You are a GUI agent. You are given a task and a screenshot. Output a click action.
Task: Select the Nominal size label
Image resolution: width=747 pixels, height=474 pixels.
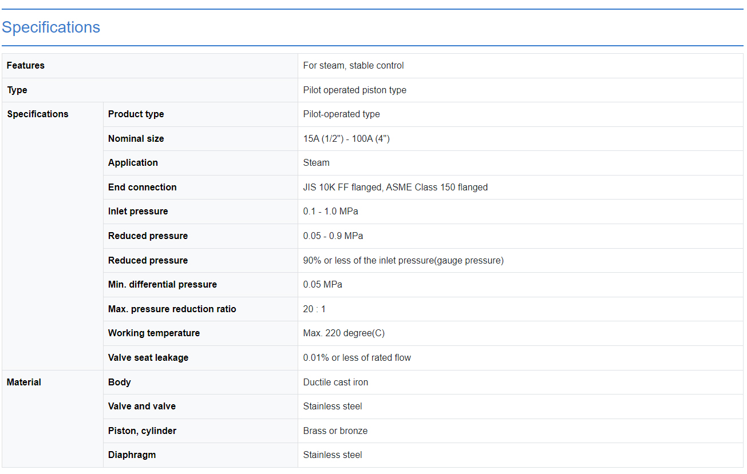click(x=136, y=139)
